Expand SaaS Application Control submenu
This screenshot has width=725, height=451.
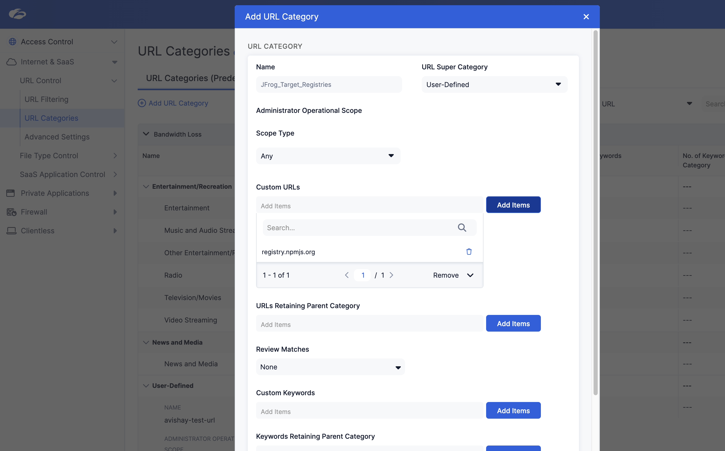pyautogui.click(x=115, y=174)
